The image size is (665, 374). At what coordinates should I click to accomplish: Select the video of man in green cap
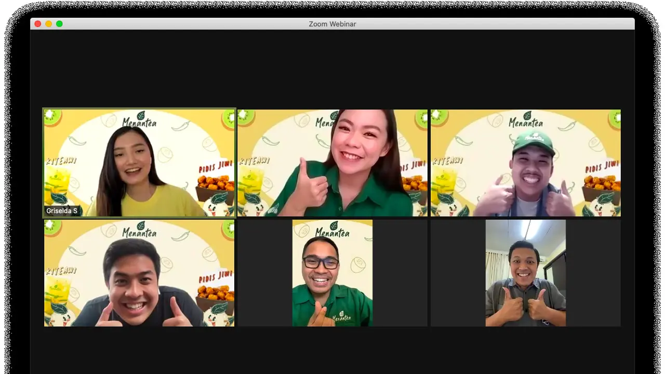pyautogui.click(x=526, y=163)
